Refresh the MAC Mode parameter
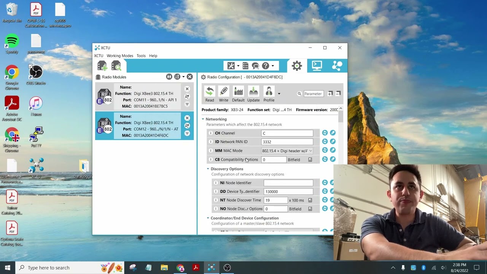The image size is (487, 274). point(325,150)
